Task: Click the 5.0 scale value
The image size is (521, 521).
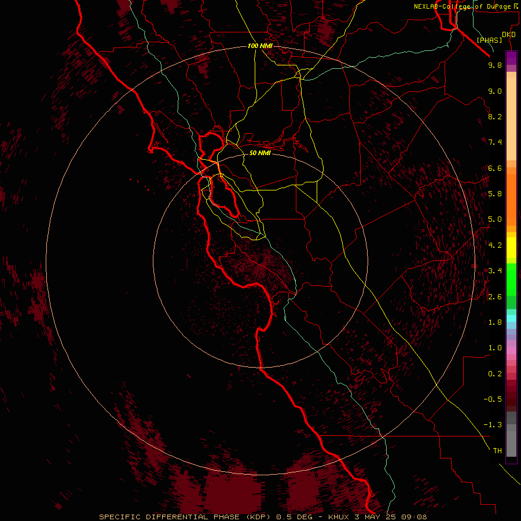Action: tap(495, 219)
